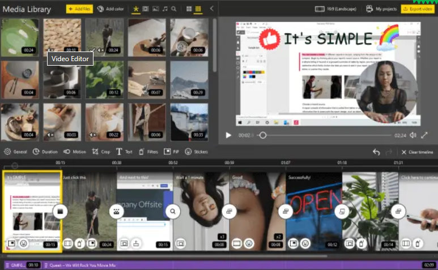Click the media library vertical scrollbar
Viewport: 438px width, 270px height.
click(215, 45)
